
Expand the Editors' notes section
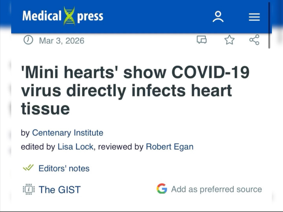click(x=64, y=169)
